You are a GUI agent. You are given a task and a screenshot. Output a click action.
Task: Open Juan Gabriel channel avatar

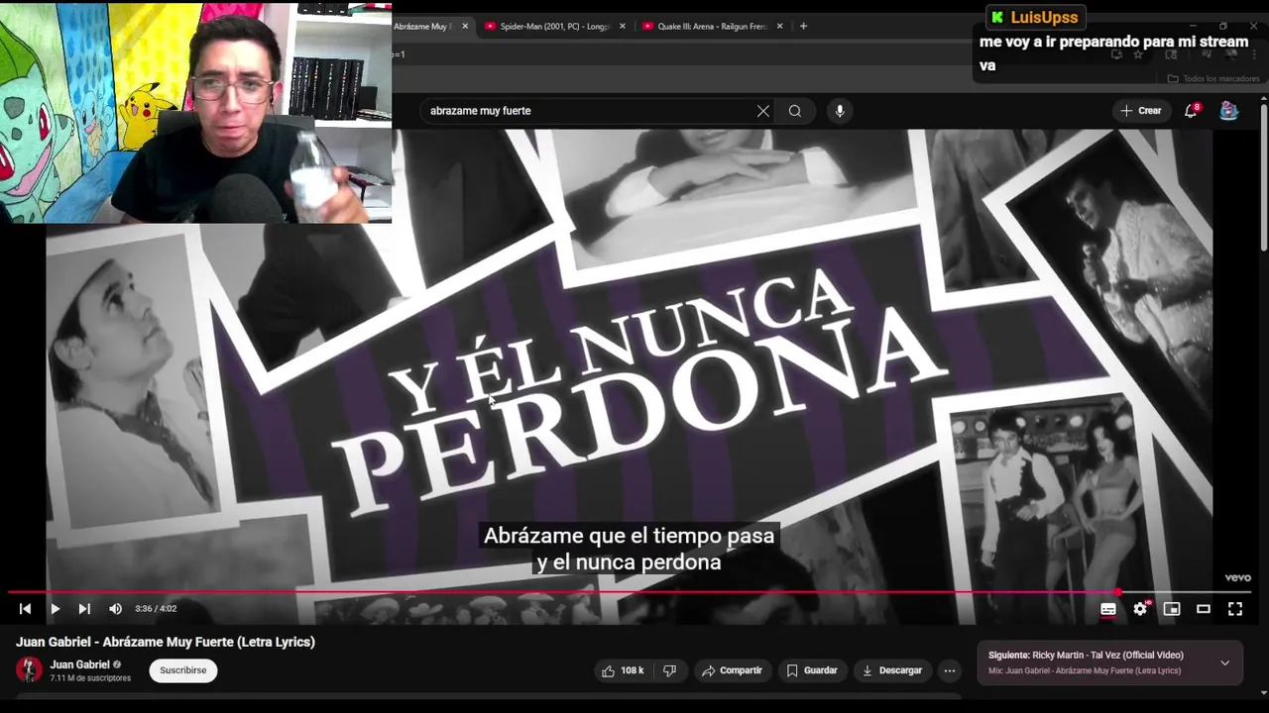point(29,670)
